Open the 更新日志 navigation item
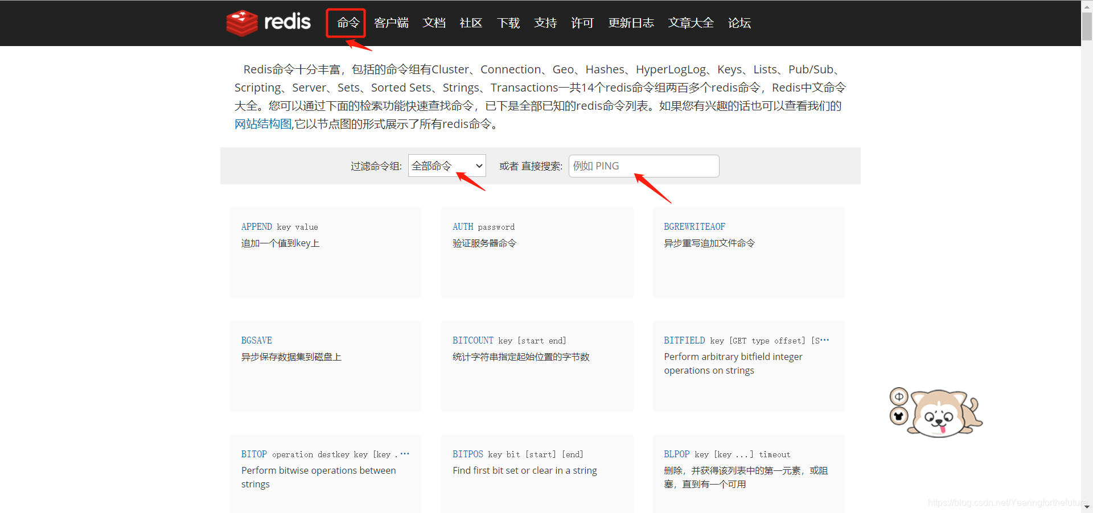 tap(631, 23)
